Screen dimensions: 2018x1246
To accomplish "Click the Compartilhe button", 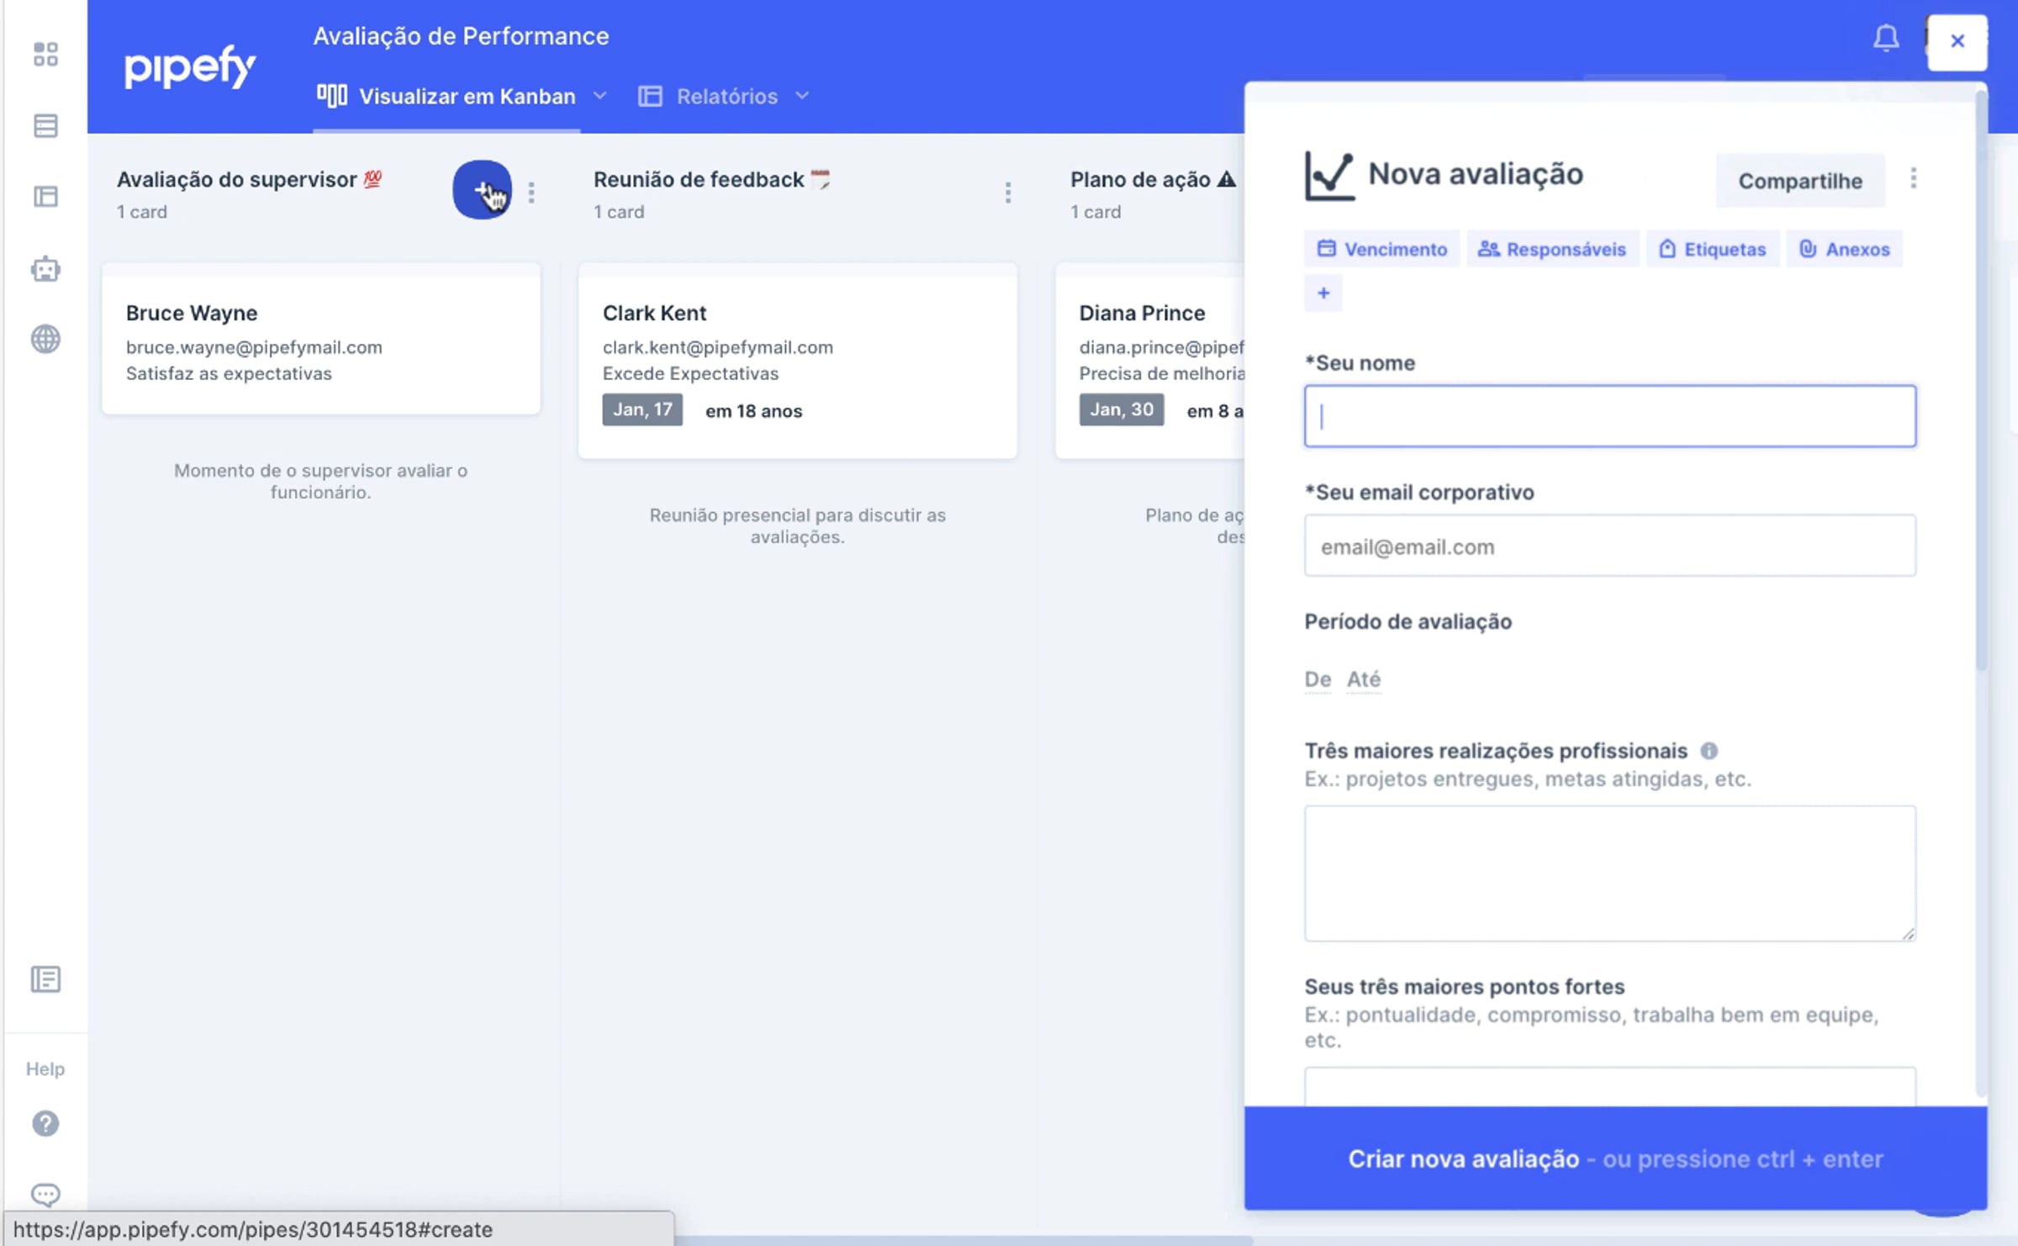I will pyautogui.click(x=1799, y=181).
